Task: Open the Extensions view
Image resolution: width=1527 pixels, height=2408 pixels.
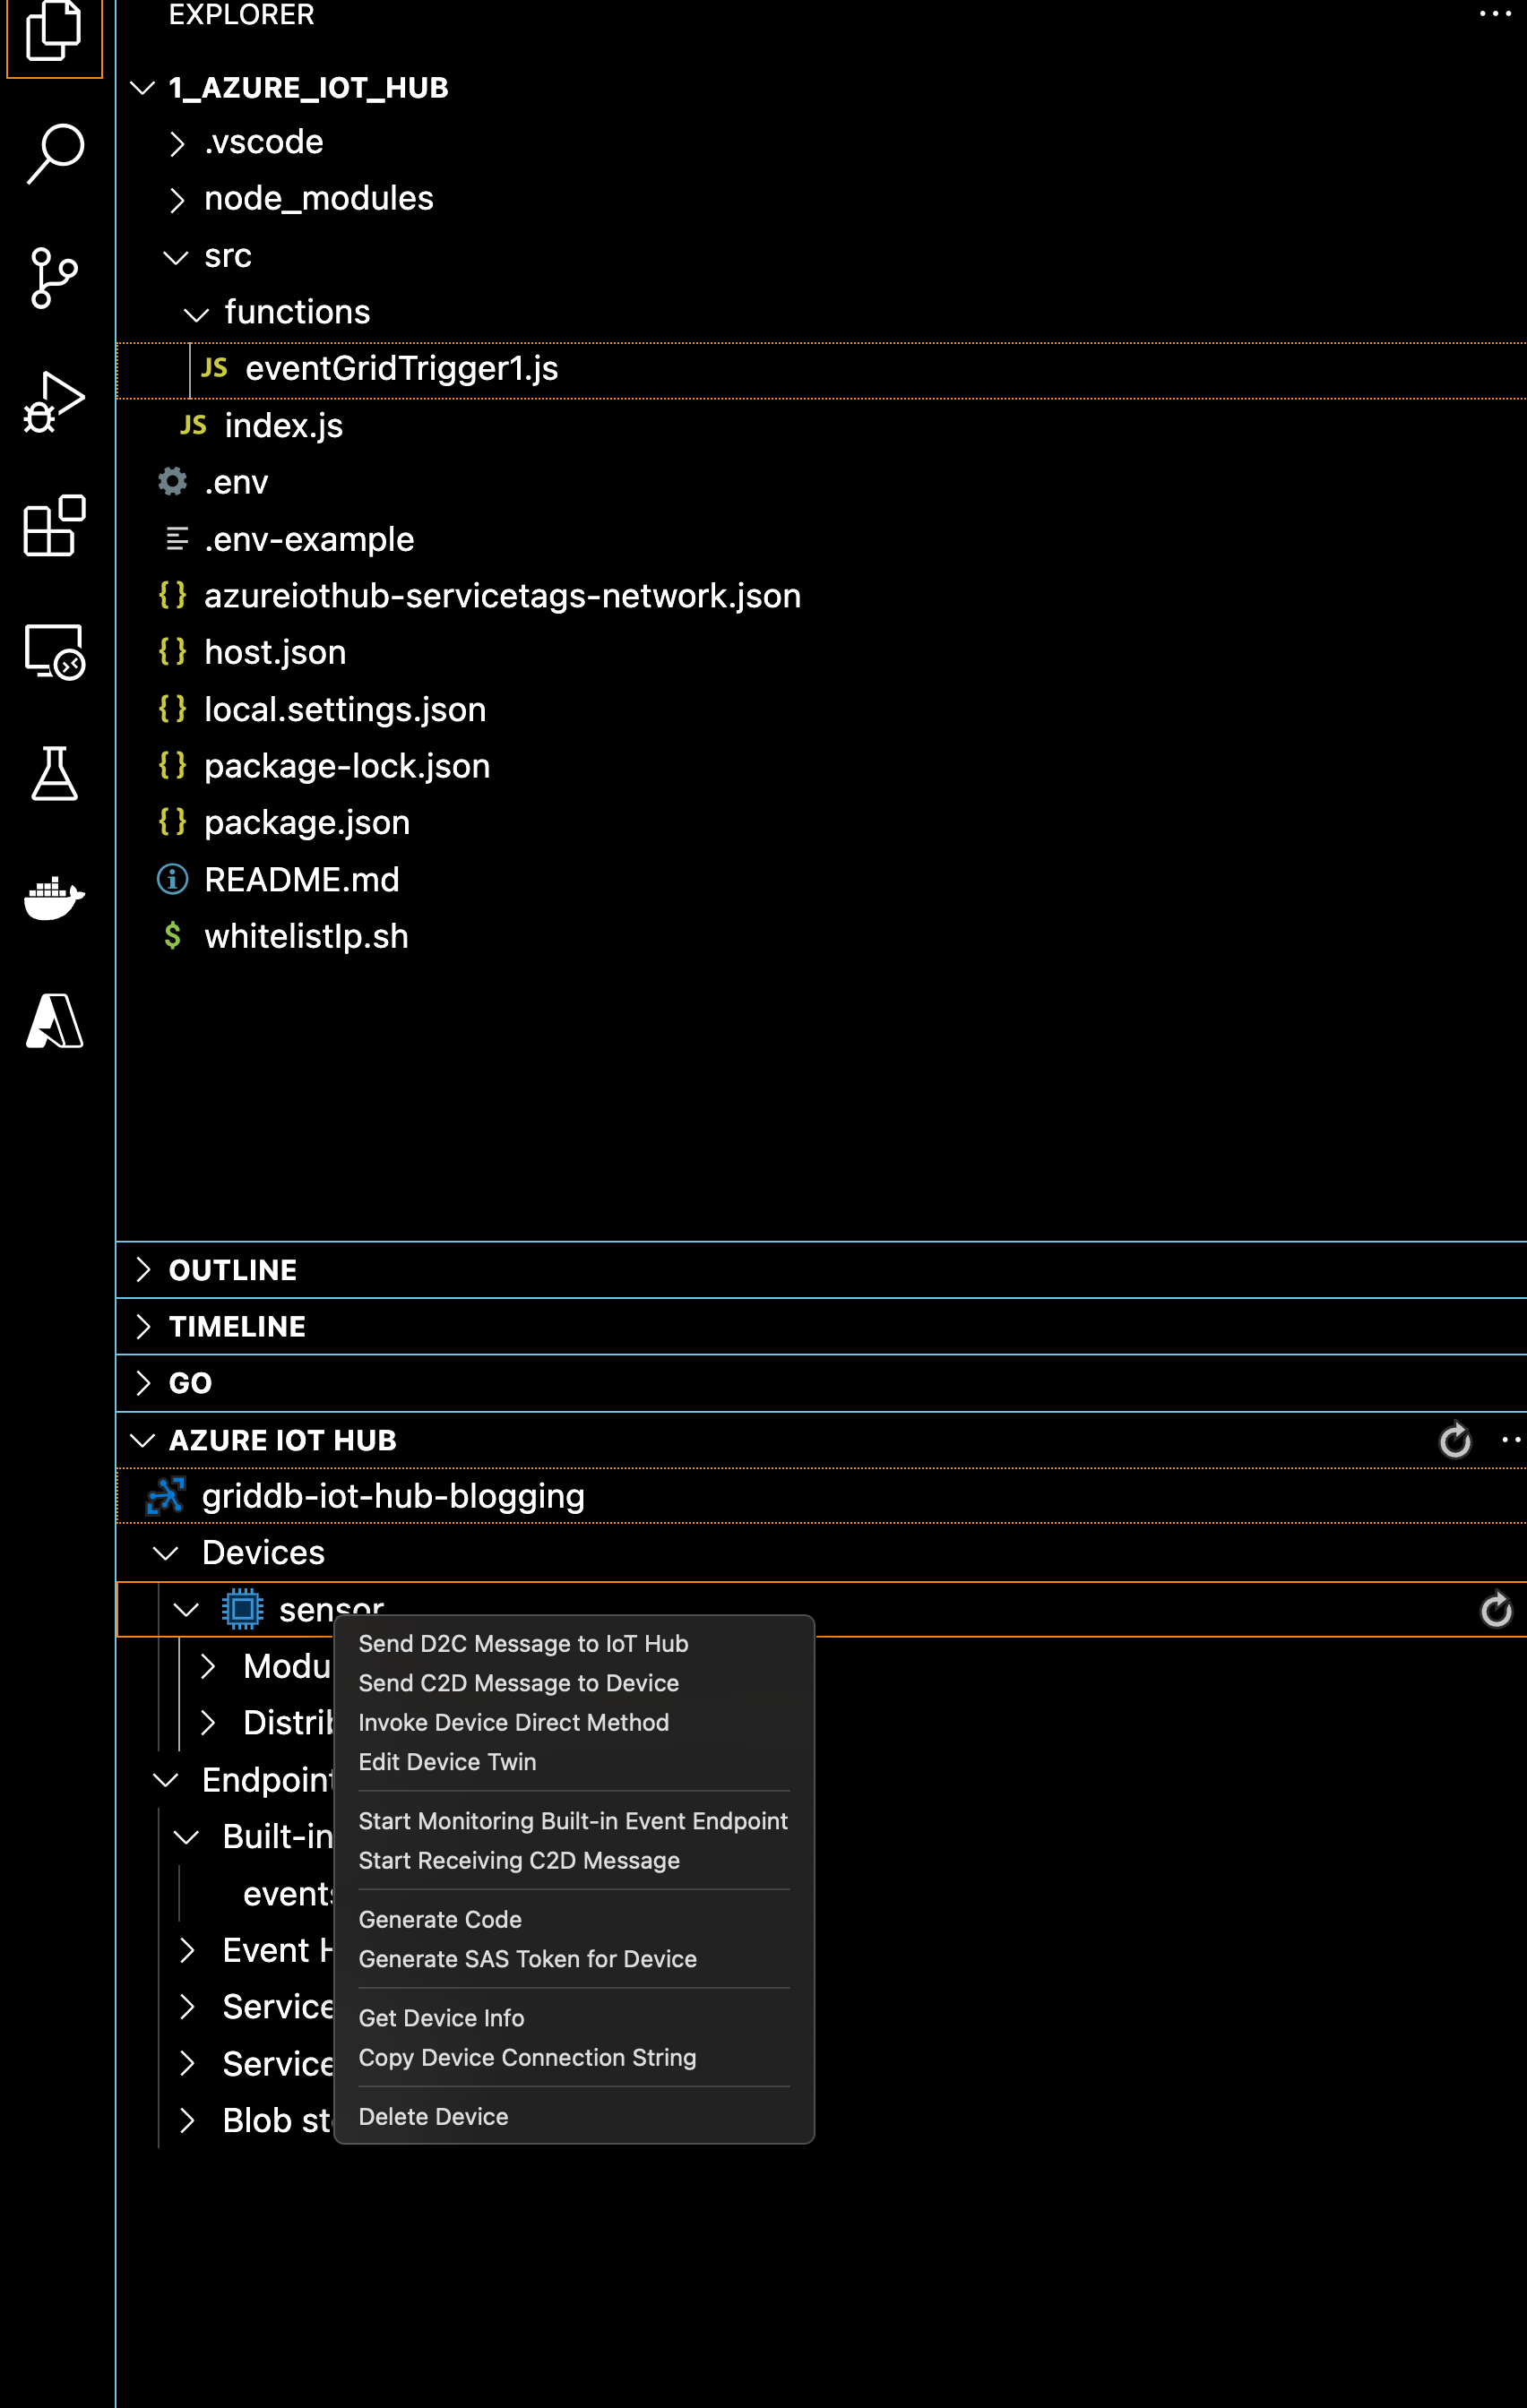Action: 55,526
